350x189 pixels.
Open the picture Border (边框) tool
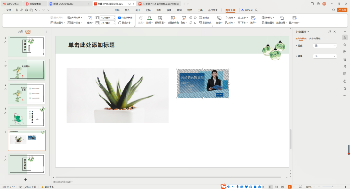[x=149, y=20]
